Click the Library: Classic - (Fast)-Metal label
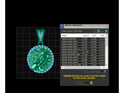Screen dimensions: 124x93 [x=72, y=31]
